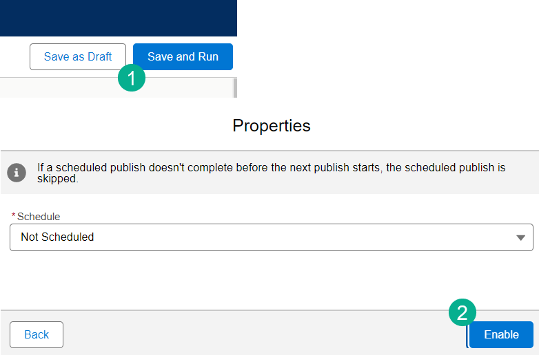Click the Schedule field label
The image size is (539, 355).
[x=39, y=217]
